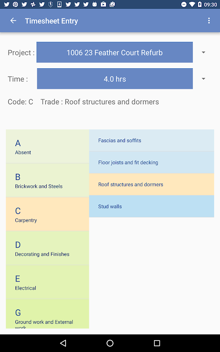Select trade code A Absent

pos(48,147)
